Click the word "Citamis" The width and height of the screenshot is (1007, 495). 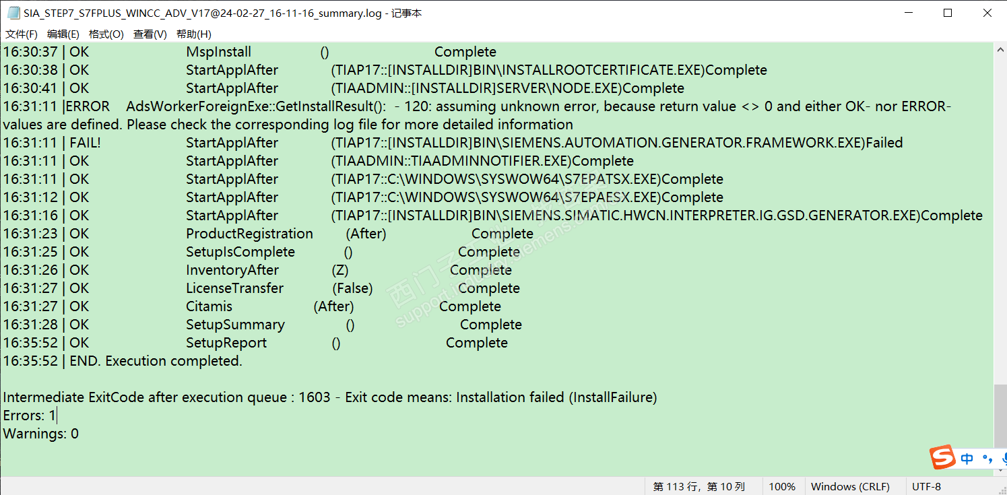pos(209,306)
